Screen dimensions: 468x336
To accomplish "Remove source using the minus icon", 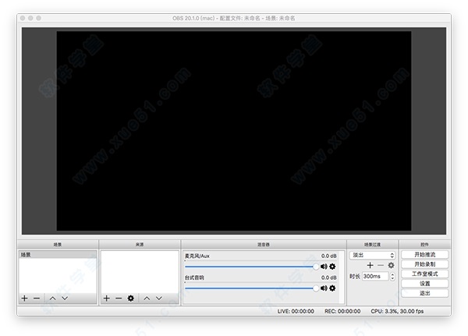I will pos(119,298).
